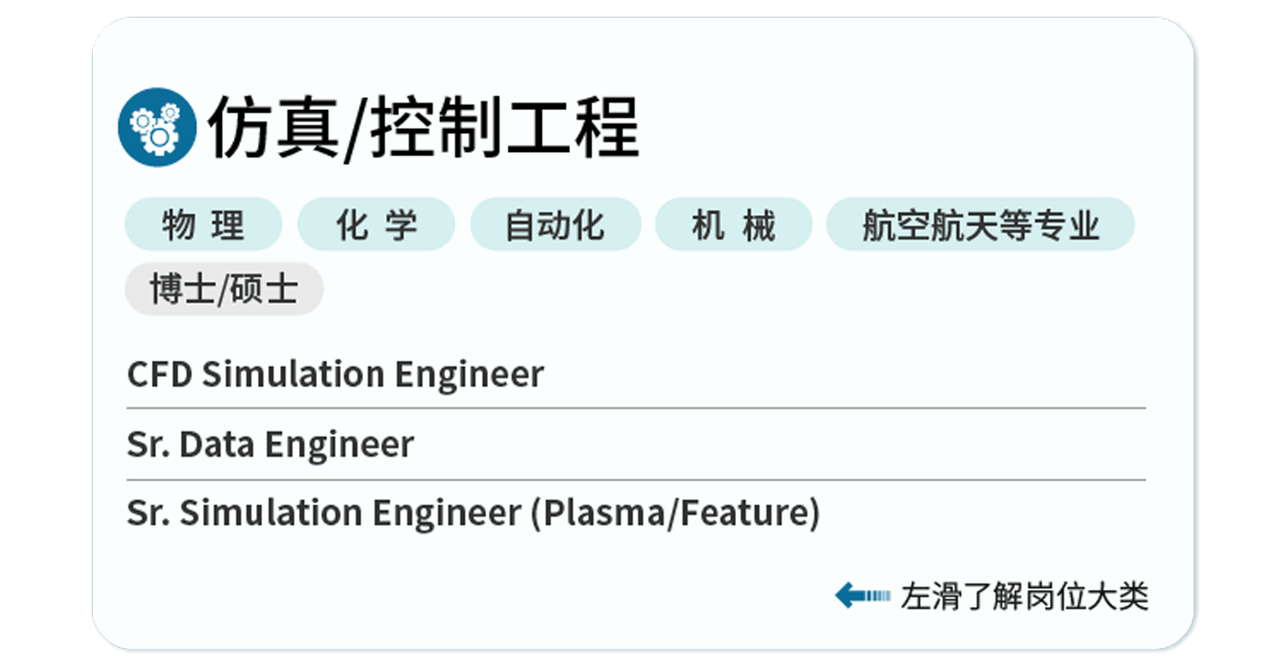Tap the 航空航天等专业 tag
This screenshot has width=1283, height=667.
pos(981,224)
